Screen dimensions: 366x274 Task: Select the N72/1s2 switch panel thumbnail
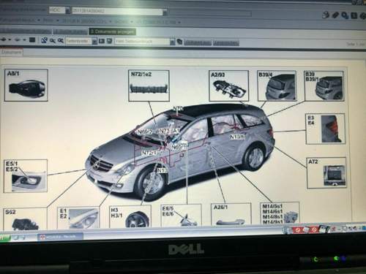149,85
